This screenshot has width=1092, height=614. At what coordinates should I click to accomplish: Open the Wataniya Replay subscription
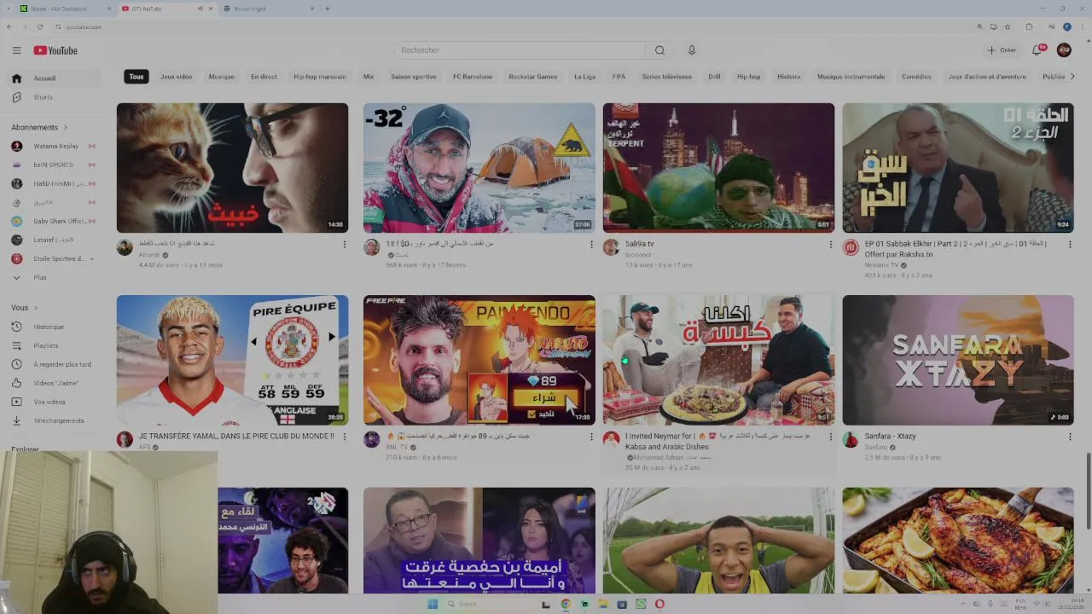[56, 146]
